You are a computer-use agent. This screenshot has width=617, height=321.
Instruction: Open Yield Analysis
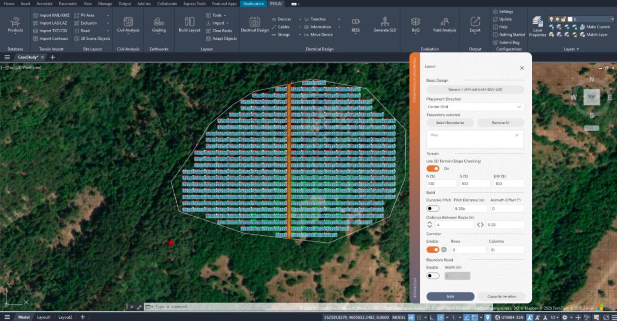point(444,25)
